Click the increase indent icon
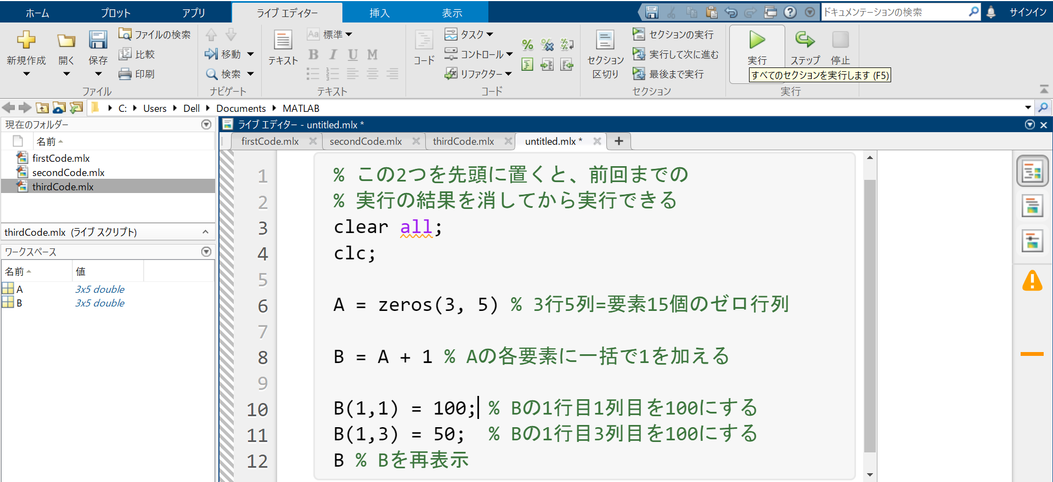The height and width of the screenshot is (482, 1053). click(x=547, y=65)
